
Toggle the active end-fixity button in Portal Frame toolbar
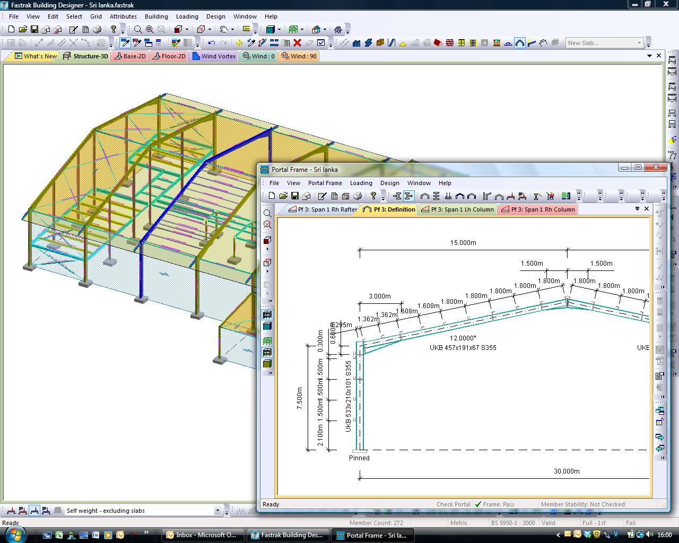click(x=409, y=196)
